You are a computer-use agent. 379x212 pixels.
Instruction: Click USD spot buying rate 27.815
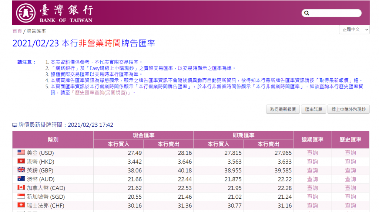click(233, 153)
